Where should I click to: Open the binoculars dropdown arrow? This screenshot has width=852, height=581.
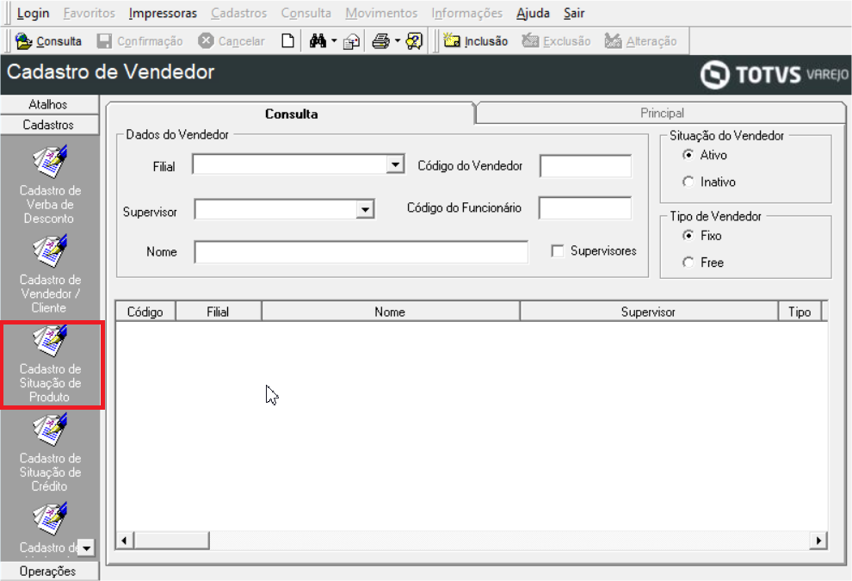(x=334, y=41)
